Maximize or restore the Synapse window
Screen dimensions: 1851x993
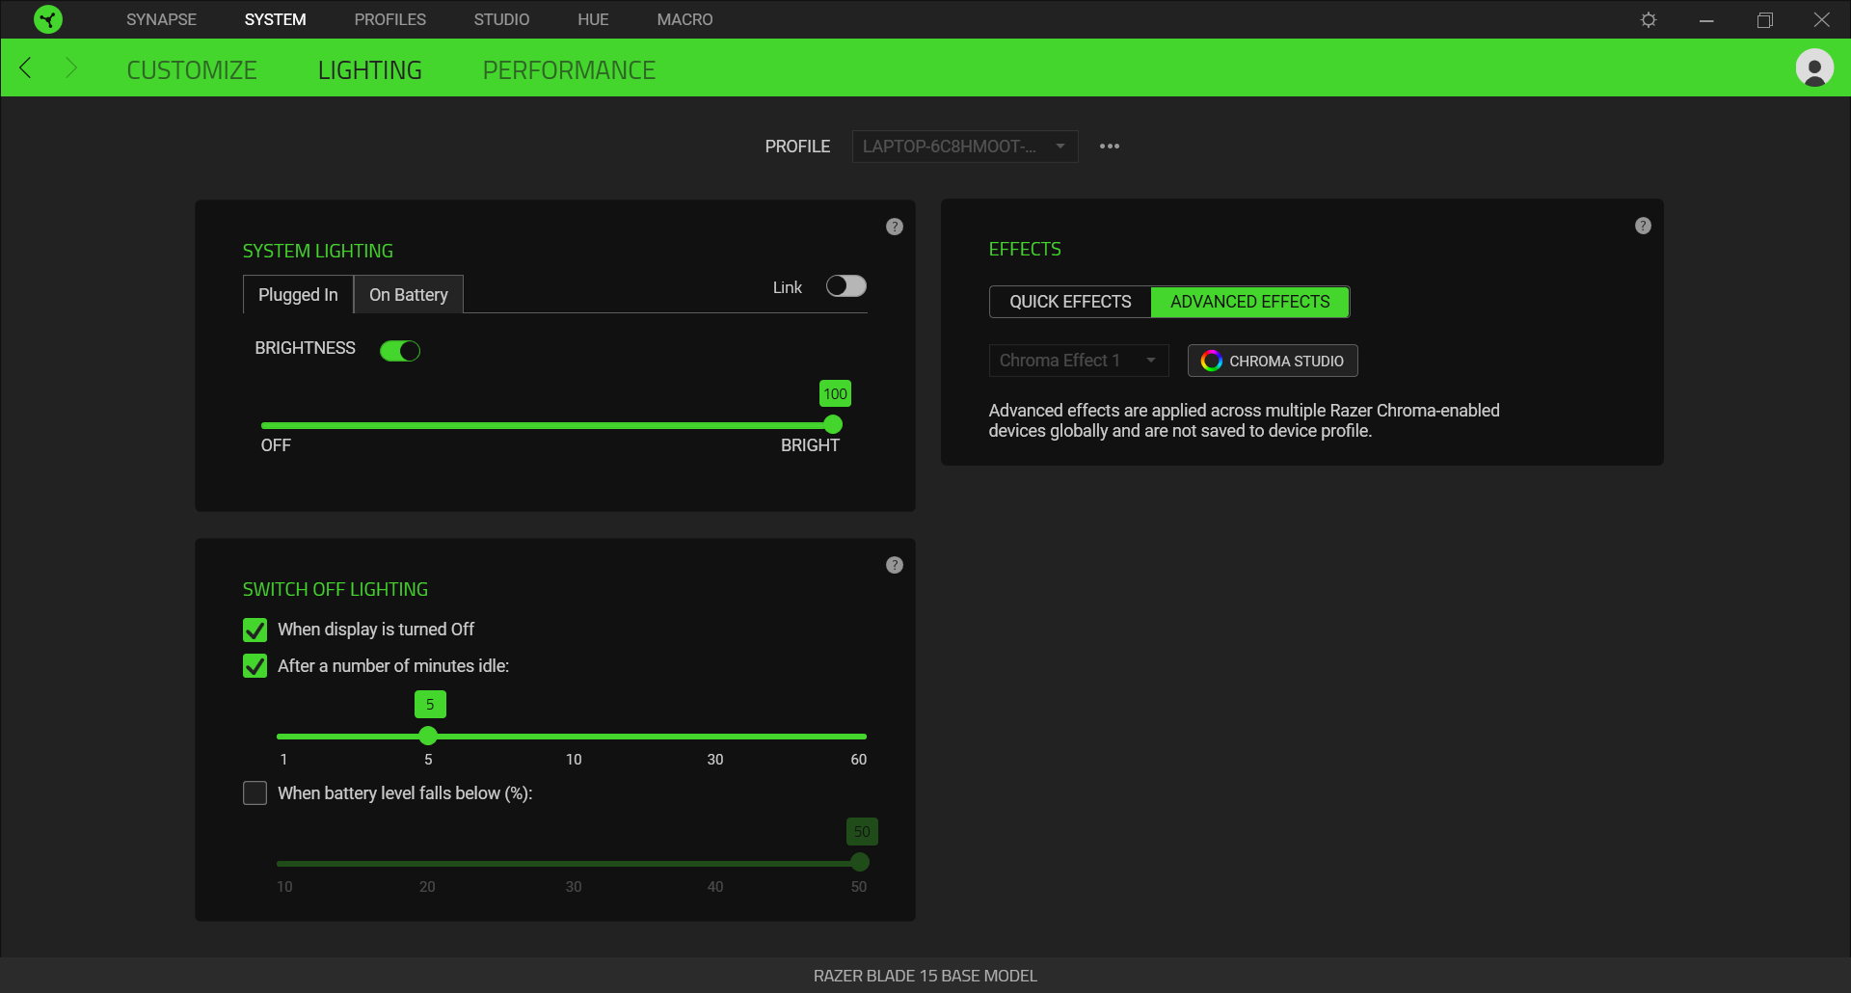(x=1764, y=19)
